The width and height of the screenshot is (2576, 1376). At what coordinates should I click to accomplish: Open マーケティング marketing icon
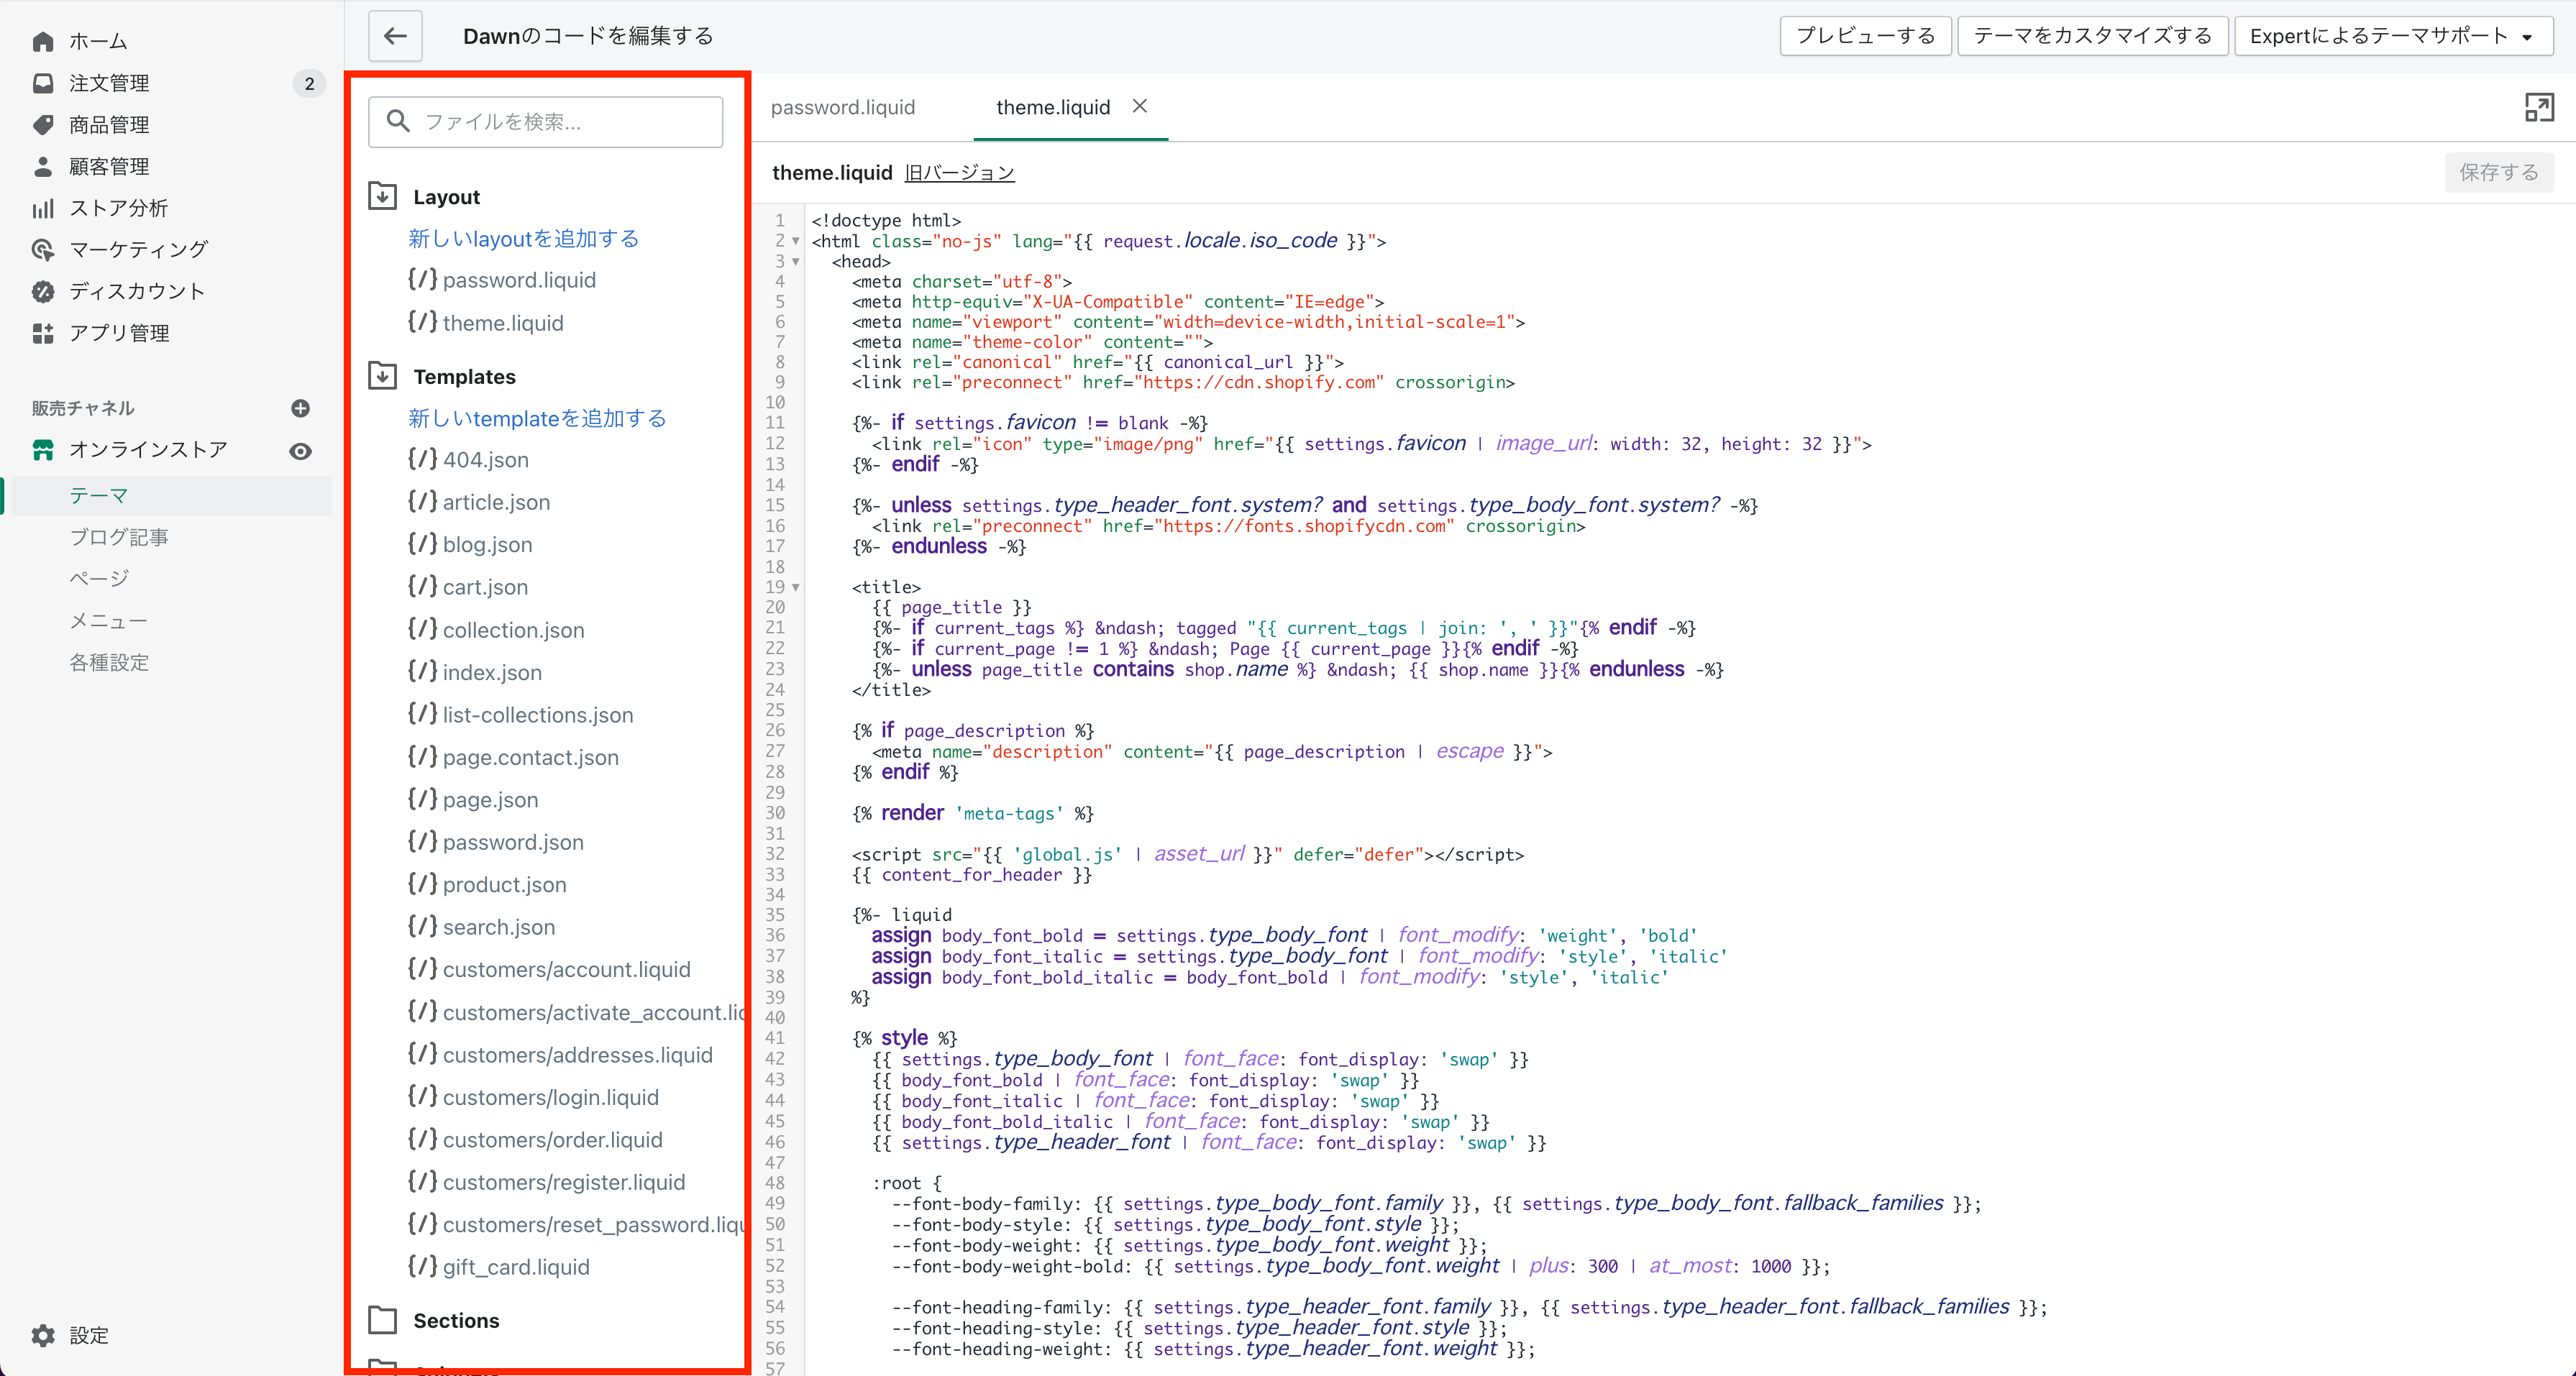click(x=43, y=249)
